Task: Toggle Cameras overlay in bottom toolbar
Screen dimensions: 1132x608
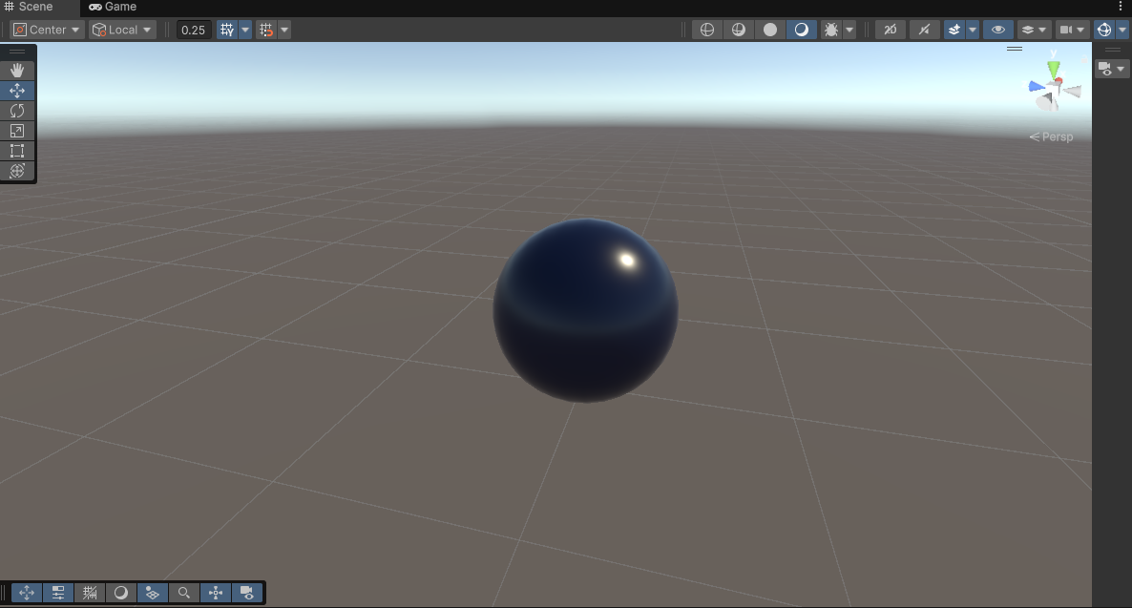Action: point(246,593)
